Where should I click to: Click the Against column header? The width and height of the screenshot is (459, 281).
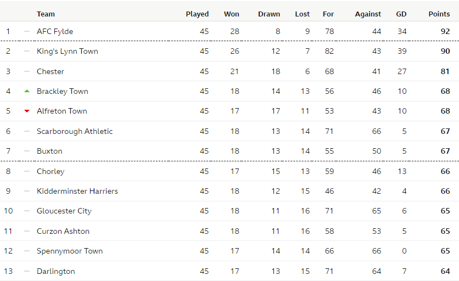tap(368, 14)
